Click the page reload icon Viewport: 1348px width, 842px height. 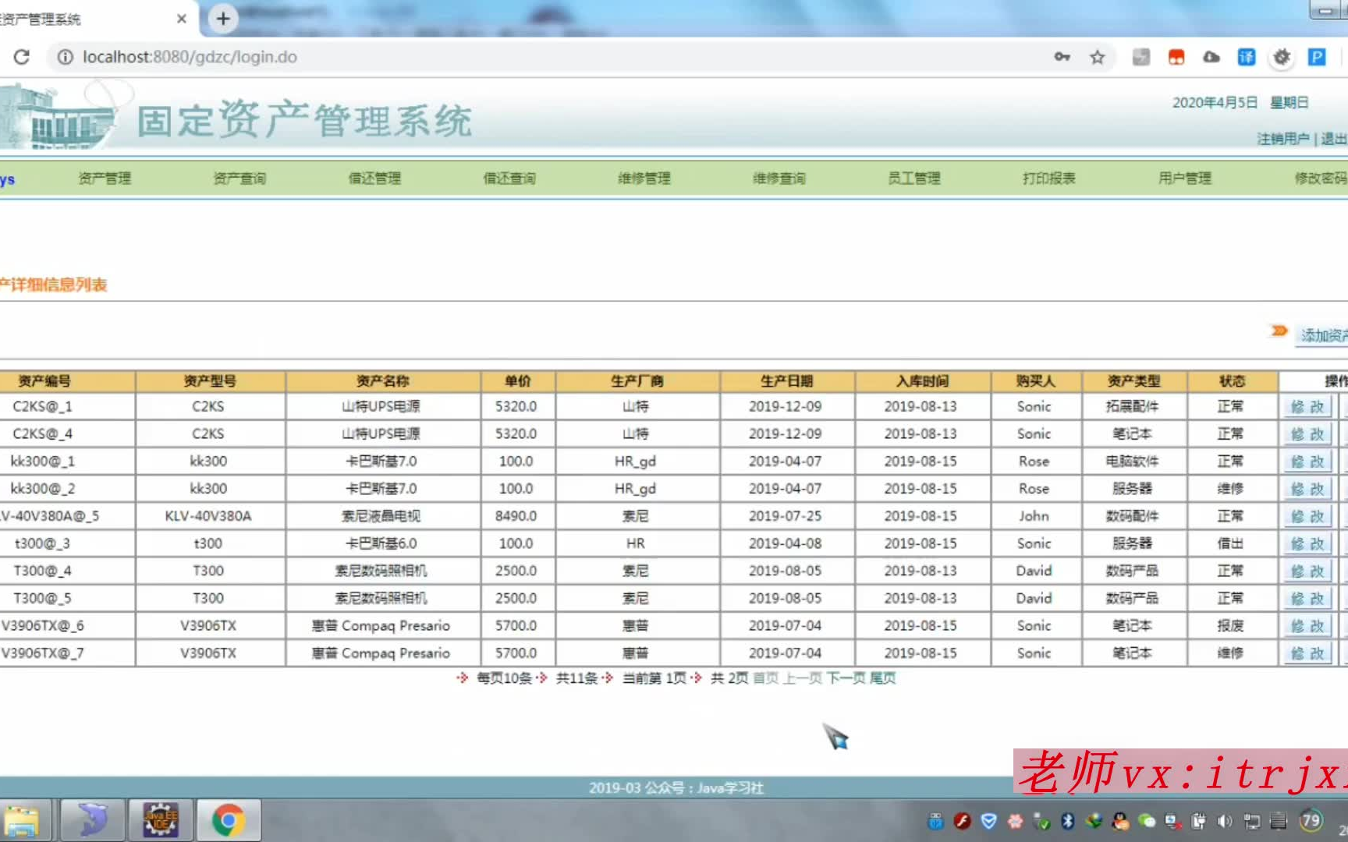pos(22,57)
